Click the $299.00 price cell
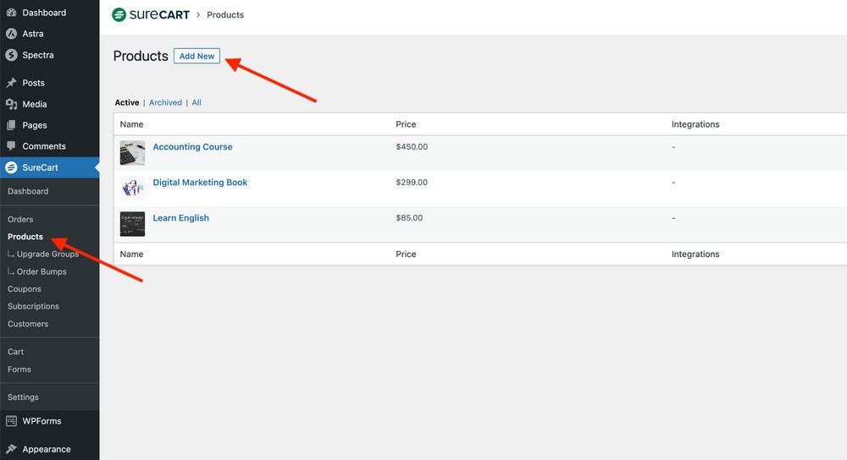Viewport: 847px width, 460px height. point(412,183)
